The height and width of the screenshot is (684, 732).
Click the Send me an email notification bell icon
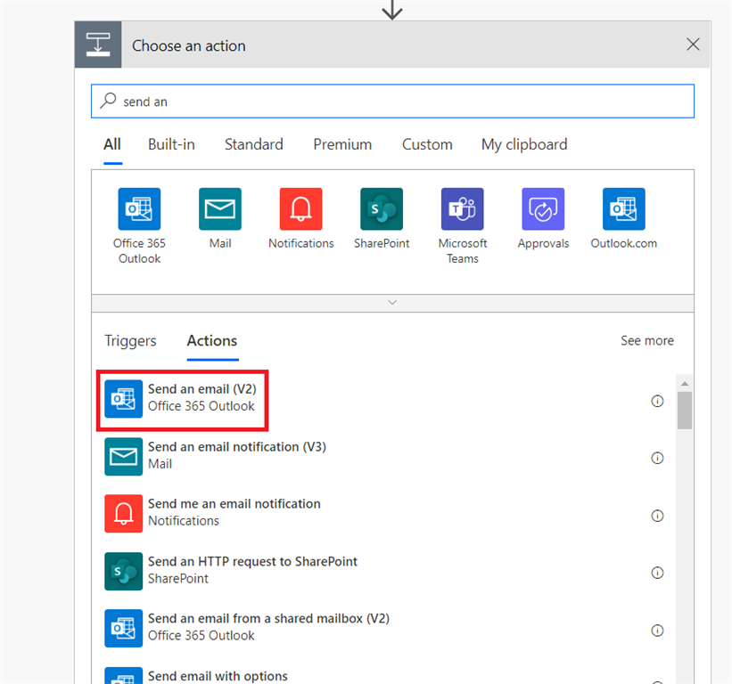click(123, 513)
